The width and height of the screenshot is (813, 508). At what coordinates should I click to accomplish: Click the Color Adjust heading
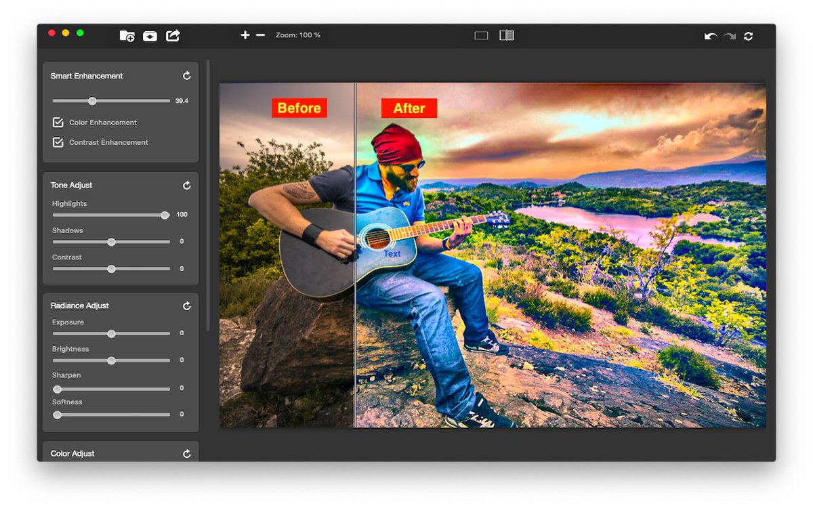coord(72,454)
